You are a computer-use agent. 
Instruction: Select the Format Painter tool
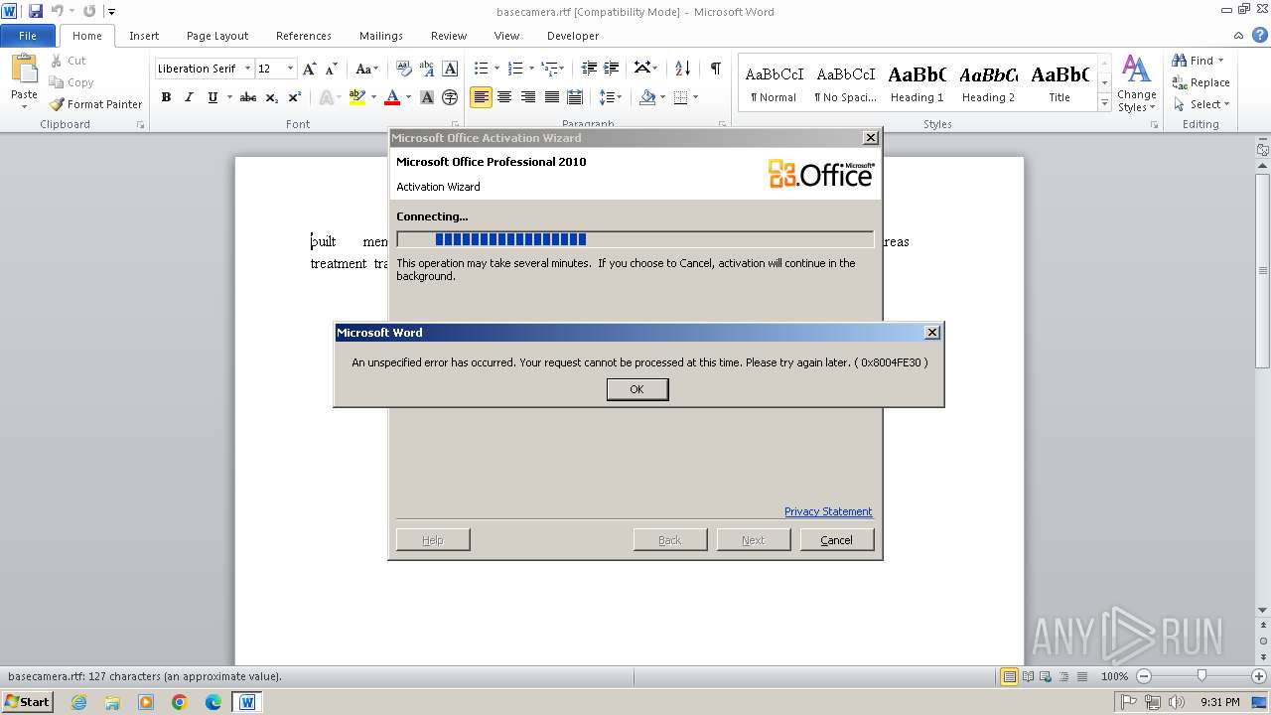[x=96, y=104]
